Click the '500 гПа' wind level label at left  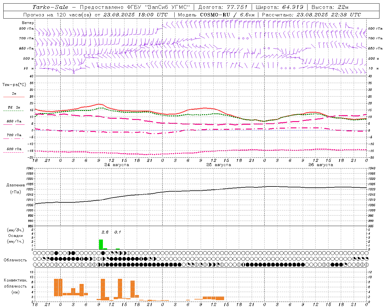tap(26, 29)
